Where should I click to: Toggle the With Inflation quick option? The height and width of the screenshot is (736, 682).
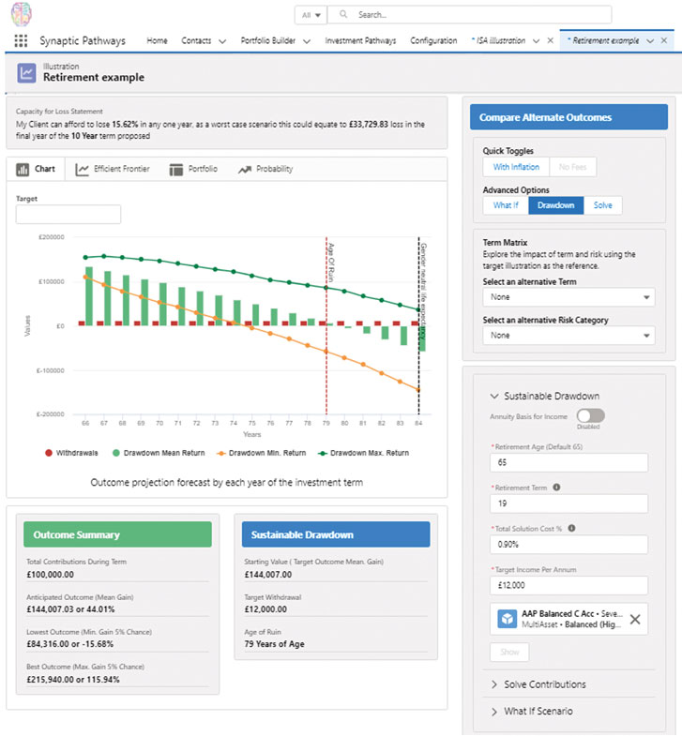(x=516, y=167)
